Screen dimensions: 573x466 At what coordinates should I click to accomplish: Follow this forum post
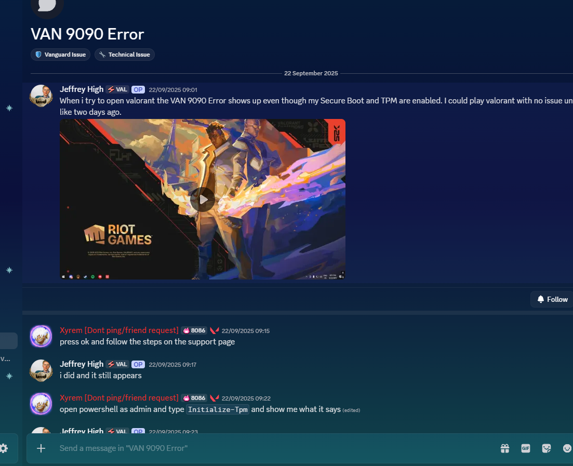coord(552,299)
